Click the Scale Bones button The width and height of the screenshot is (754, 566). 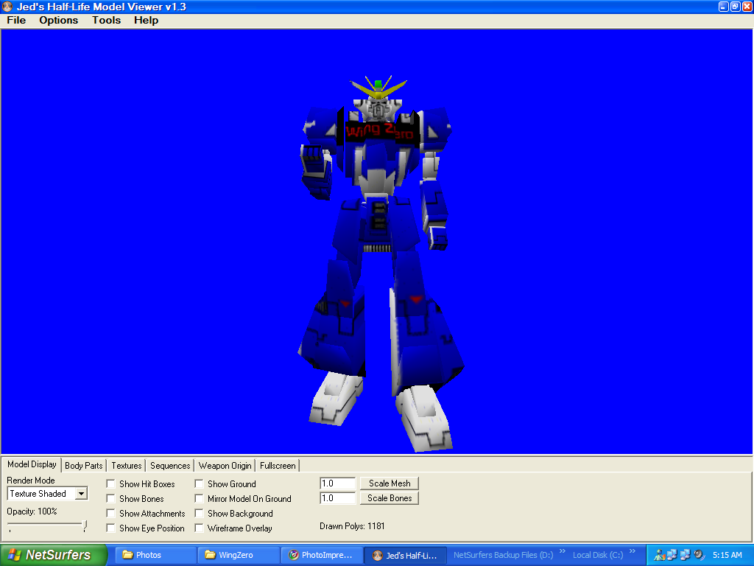click(x=390, y=498)
